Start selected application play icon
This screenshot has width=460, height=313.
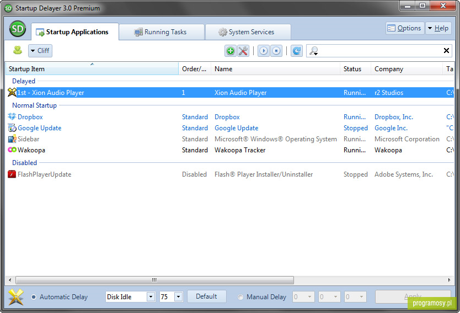(x=264, y=51)
